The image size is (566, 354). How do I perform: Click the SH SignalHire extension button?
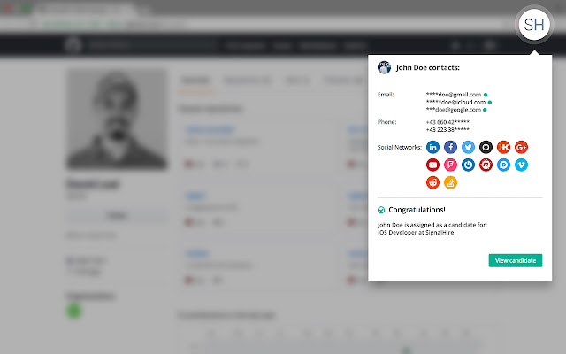(x=534, y=25)
